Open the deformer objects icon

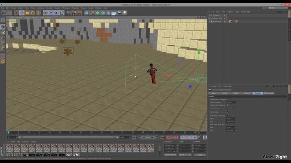(x=109, y=13)
